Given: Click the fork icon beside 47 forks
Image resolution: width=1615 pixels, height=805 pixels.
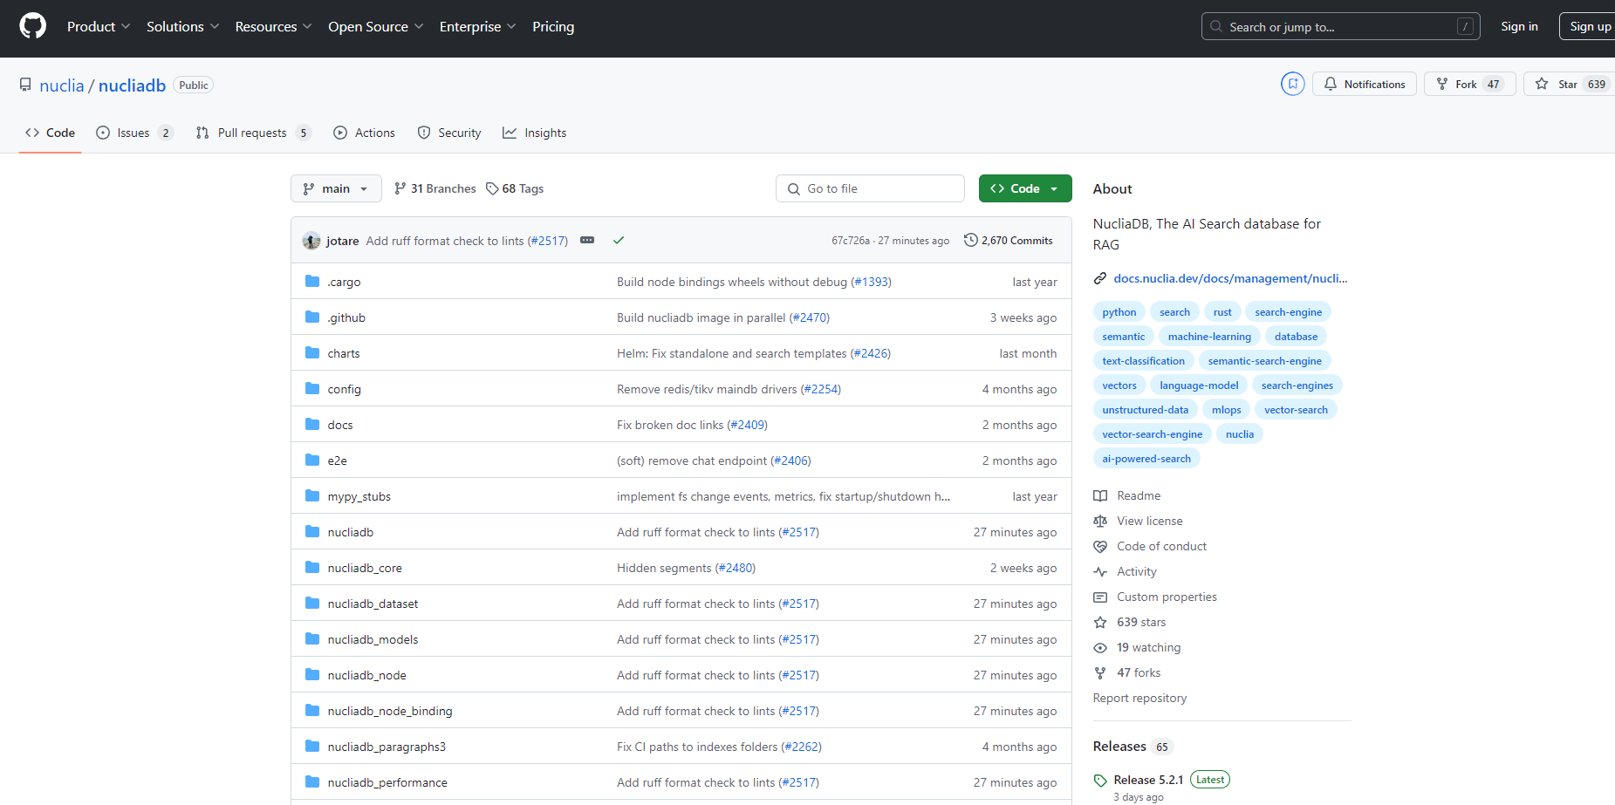Looking at the screenshot, I should click(x=1100, y=672).
